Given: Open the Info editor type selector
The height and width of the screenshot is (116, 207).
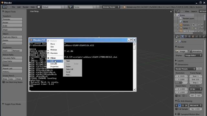Looking at the screenshot, I should coord(5,7).
